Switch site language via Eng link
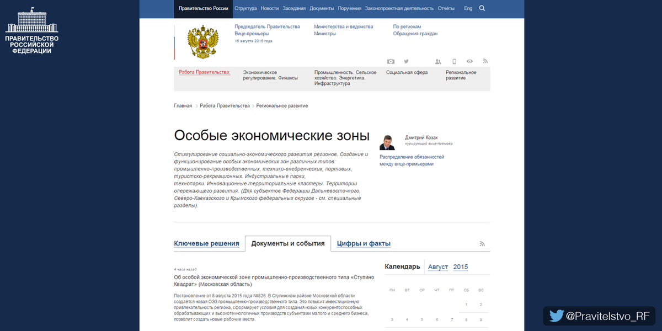The height and width of the screenshot is (331, 662). pyautogui.click(x=468, y=9)
